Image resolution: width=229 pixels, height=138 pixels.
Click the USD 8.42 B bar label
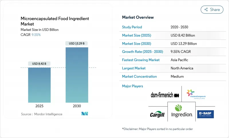point(39,64)
